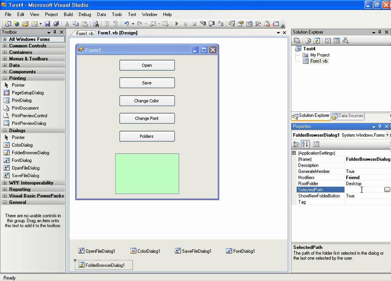Select OpenFileDialog1 in component tray
This screenshot has height=281, width=391.
point(97,251)
